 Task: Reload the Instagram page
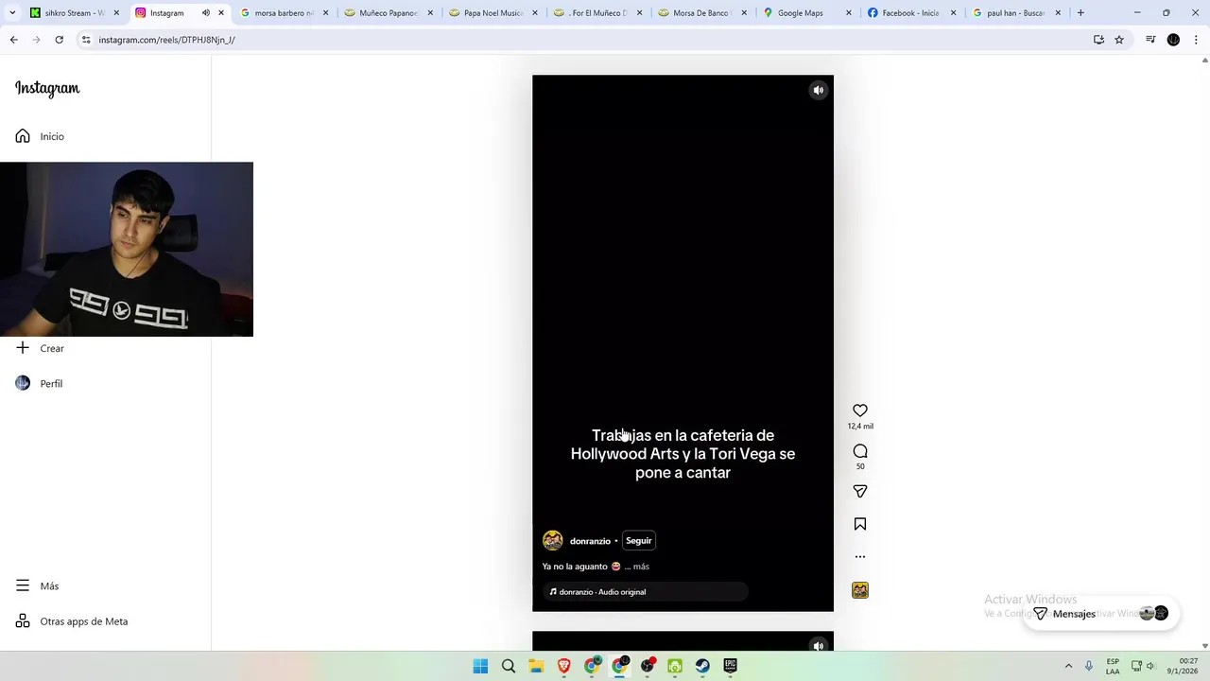pos(59,40)
